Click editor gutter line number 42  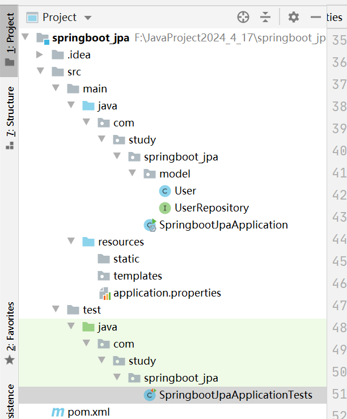coord(339,195)
